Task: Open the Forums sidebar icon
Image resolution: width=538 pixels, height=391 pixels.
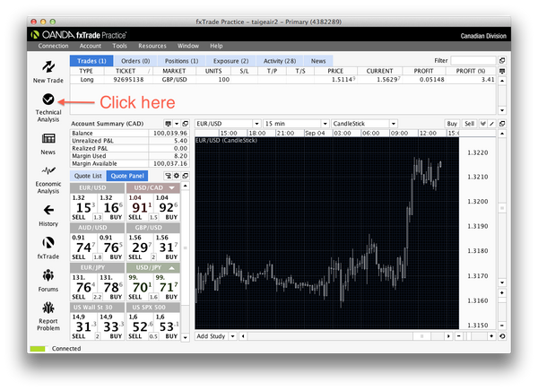Action: [x=48, y=279]
